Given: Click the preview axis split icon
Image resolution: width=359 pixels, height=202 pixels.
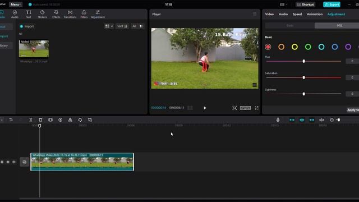Looking at the screenshot, I should (x=321, y=120).
